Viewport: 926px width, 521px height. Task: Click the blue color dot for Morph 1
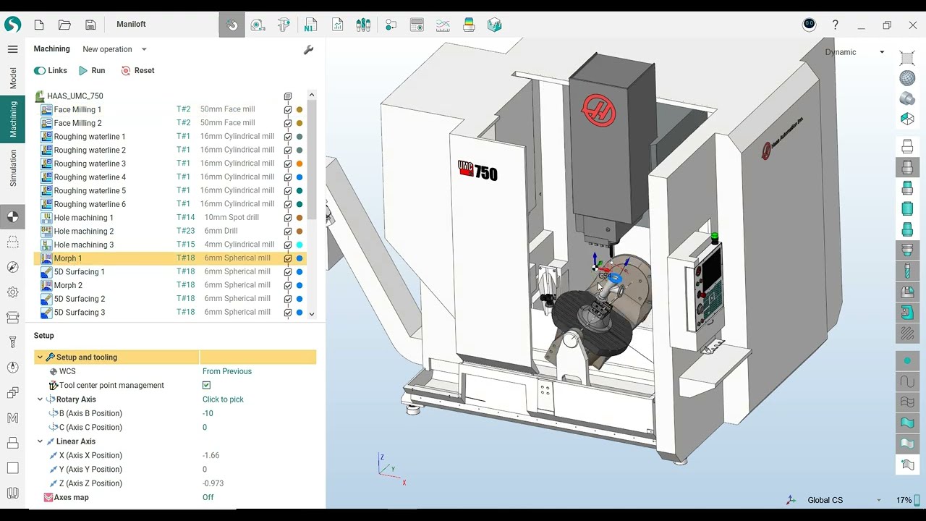[x=300, y=258]
